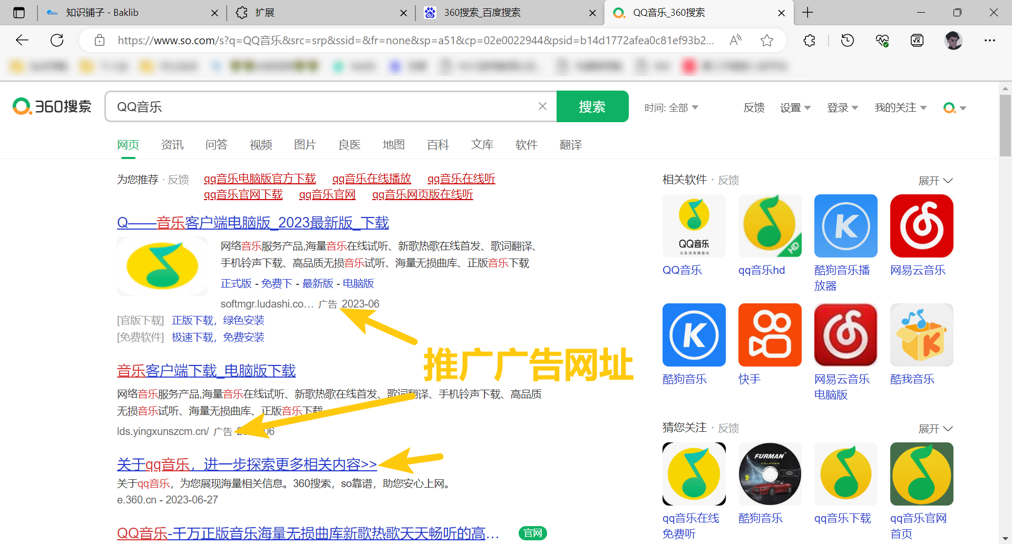This screenshot has height=544, width=1012.
Task: Select the 图片 search category
Action: [x=305, y=145]
